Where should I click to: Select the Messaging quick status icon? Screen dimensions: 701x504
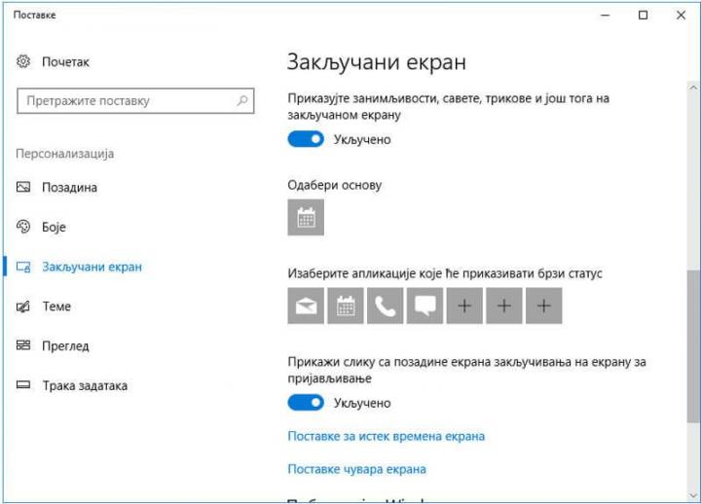424,306
